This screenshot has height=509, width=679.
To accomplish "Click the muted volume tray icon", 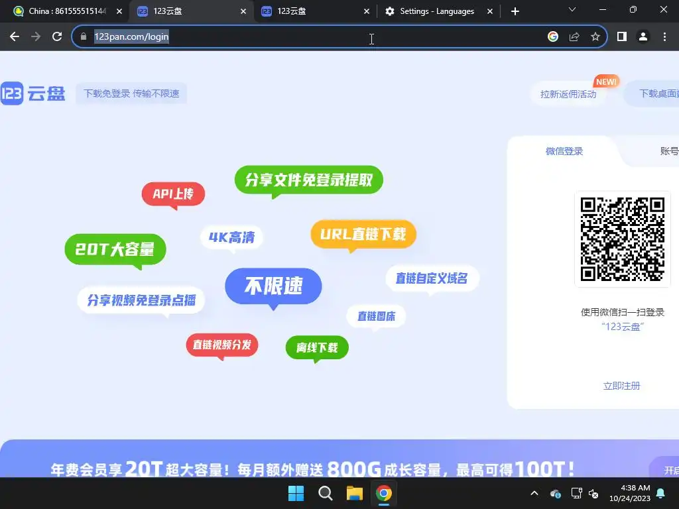I will pyautogui.click(x=593, y=493).
